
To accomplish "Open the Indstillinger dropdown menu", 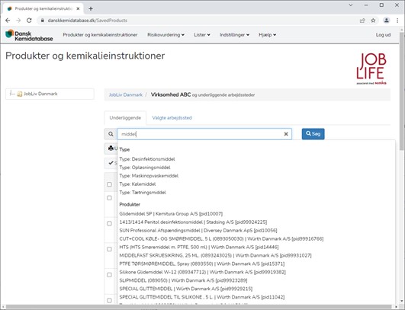I will pos(234,35).
